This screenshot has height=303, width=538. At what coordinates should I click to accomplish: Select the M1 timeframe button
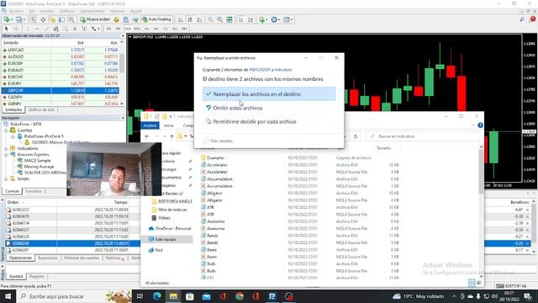108,29
